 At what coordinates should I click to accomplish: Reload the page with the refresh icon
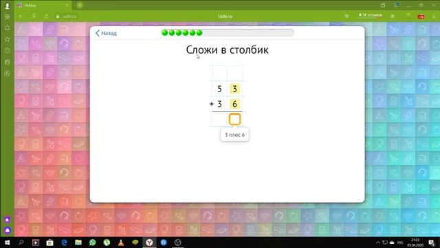click(x=46, y=17)
